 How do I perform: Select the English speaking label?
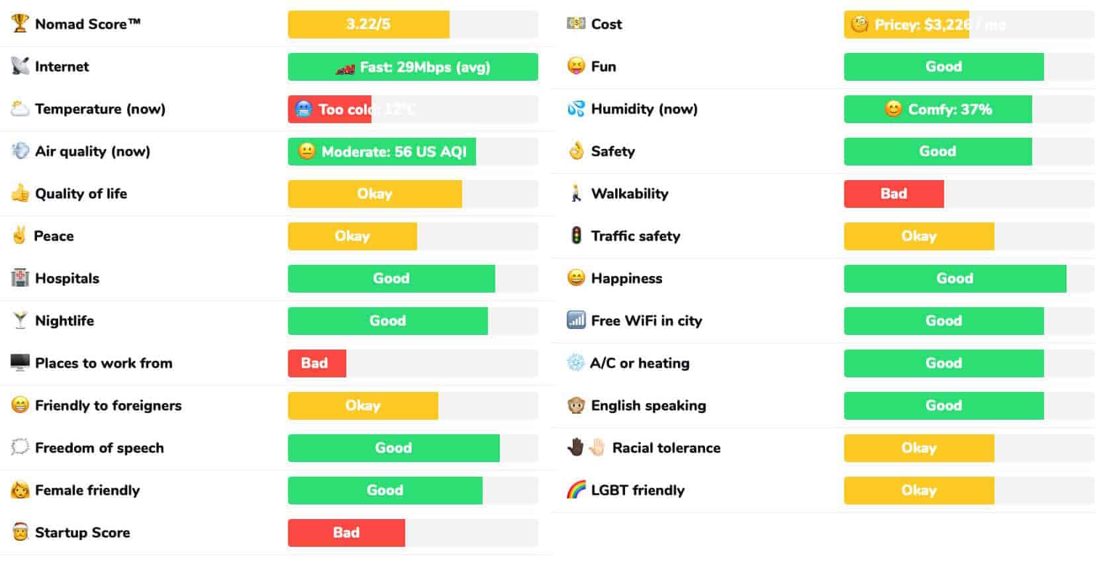[649, 406]
